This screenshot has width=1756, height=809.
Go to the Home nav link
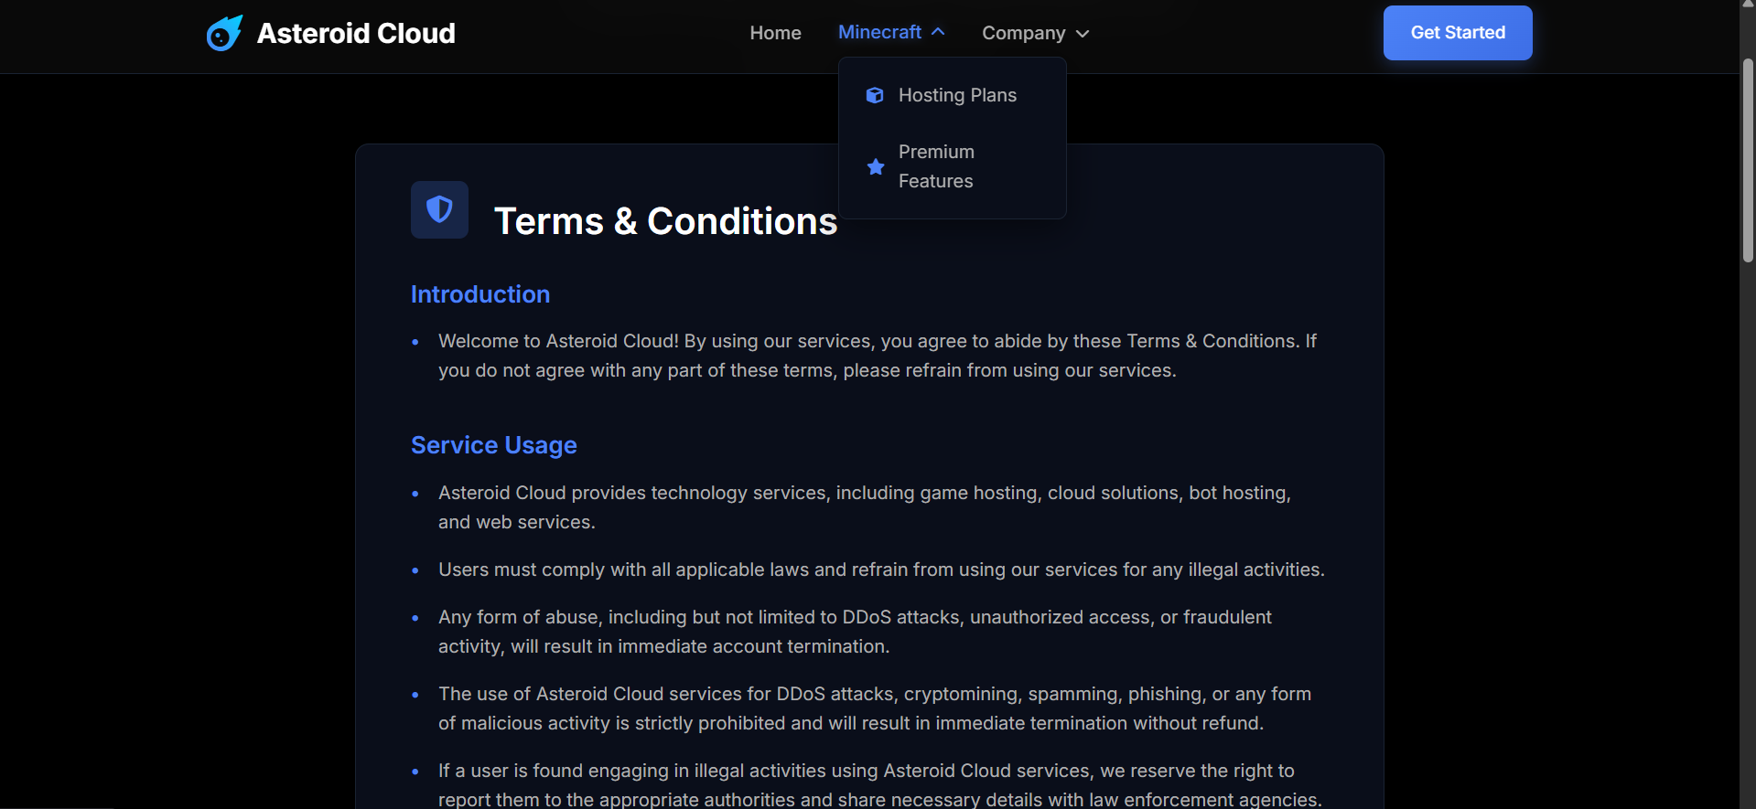(775, 33)
